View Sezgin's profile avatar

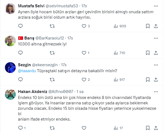click(x=10, y=68)
